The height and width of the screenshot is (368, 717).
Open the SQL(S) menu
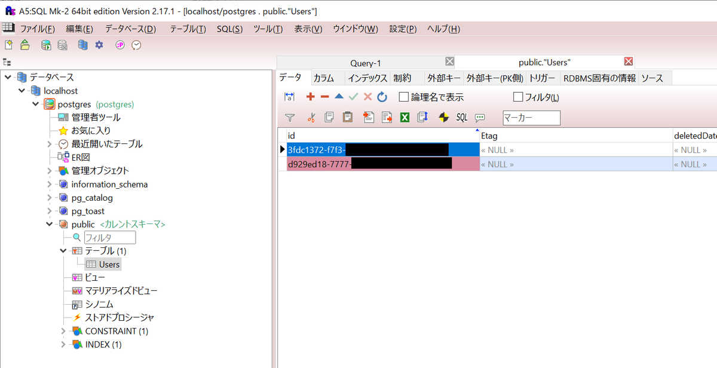[229, 29]
